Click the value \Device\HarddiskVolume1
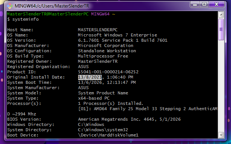 pyautogui.click(x=108, y=135)
